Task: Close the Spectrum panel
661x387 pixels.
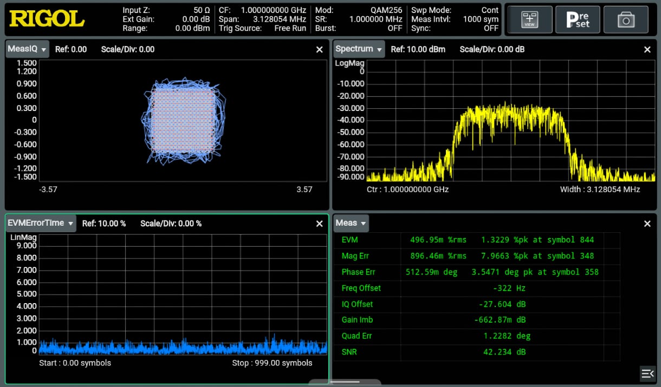Action: click(x=647, y=49)
